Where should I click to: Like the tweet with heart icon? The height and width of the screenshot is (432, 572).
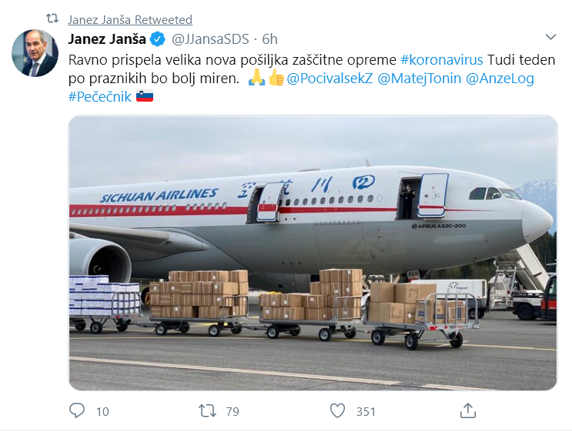click(337, 411)
